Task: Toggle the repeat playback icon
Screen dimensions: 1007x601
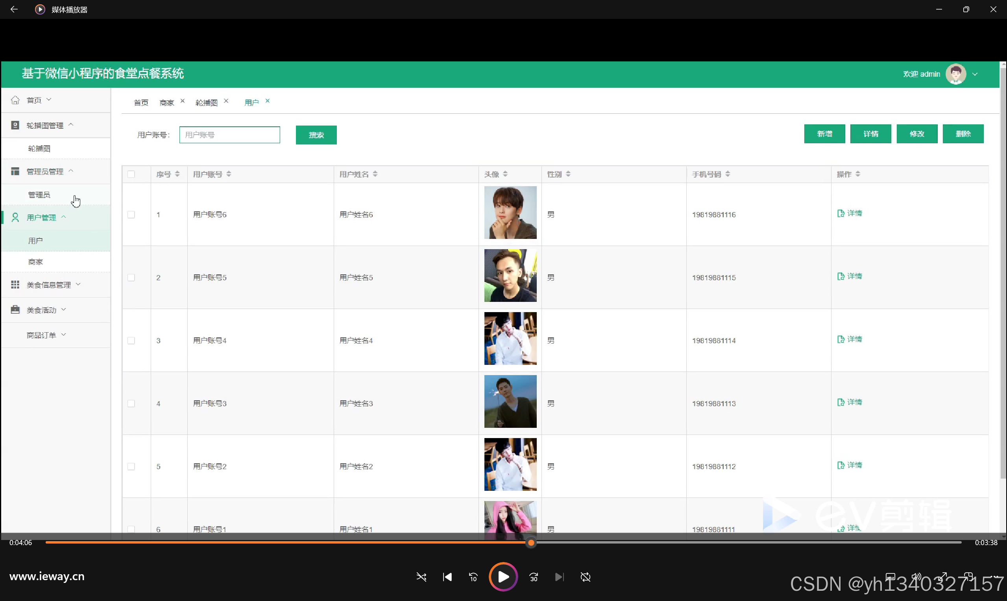Action: 586,577
